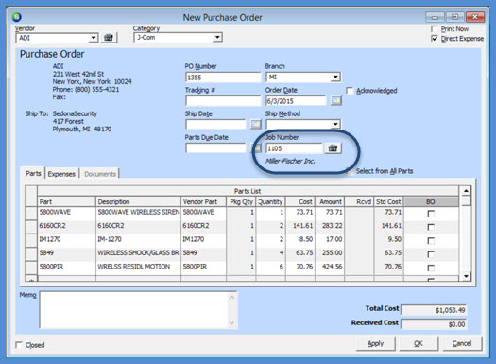The width and height of the screenshot is (496, 364).
Task: Click amount cell 424.56
Action: (330, 267)
